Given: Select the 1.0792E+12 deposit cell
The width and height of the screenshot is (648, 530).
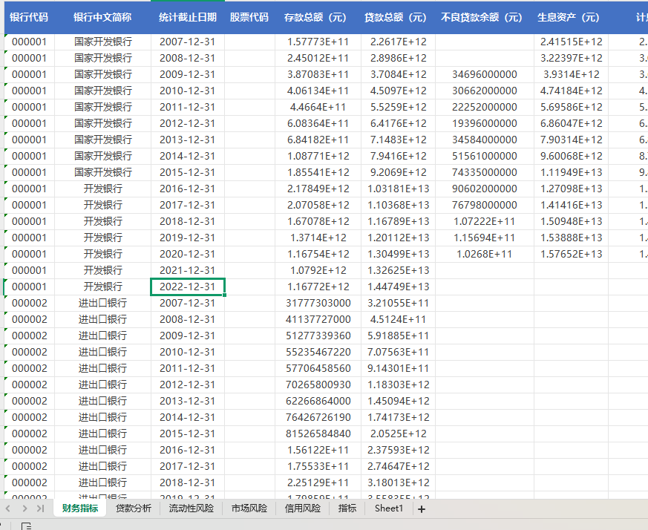Looking at the screenshot, I should pyautogui.click(x=318, y=270).
